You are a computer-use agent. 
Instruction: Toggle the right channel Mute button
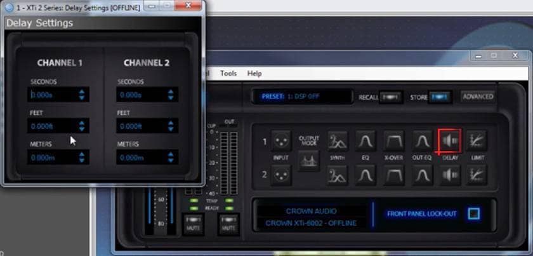(x=228, y=223)
